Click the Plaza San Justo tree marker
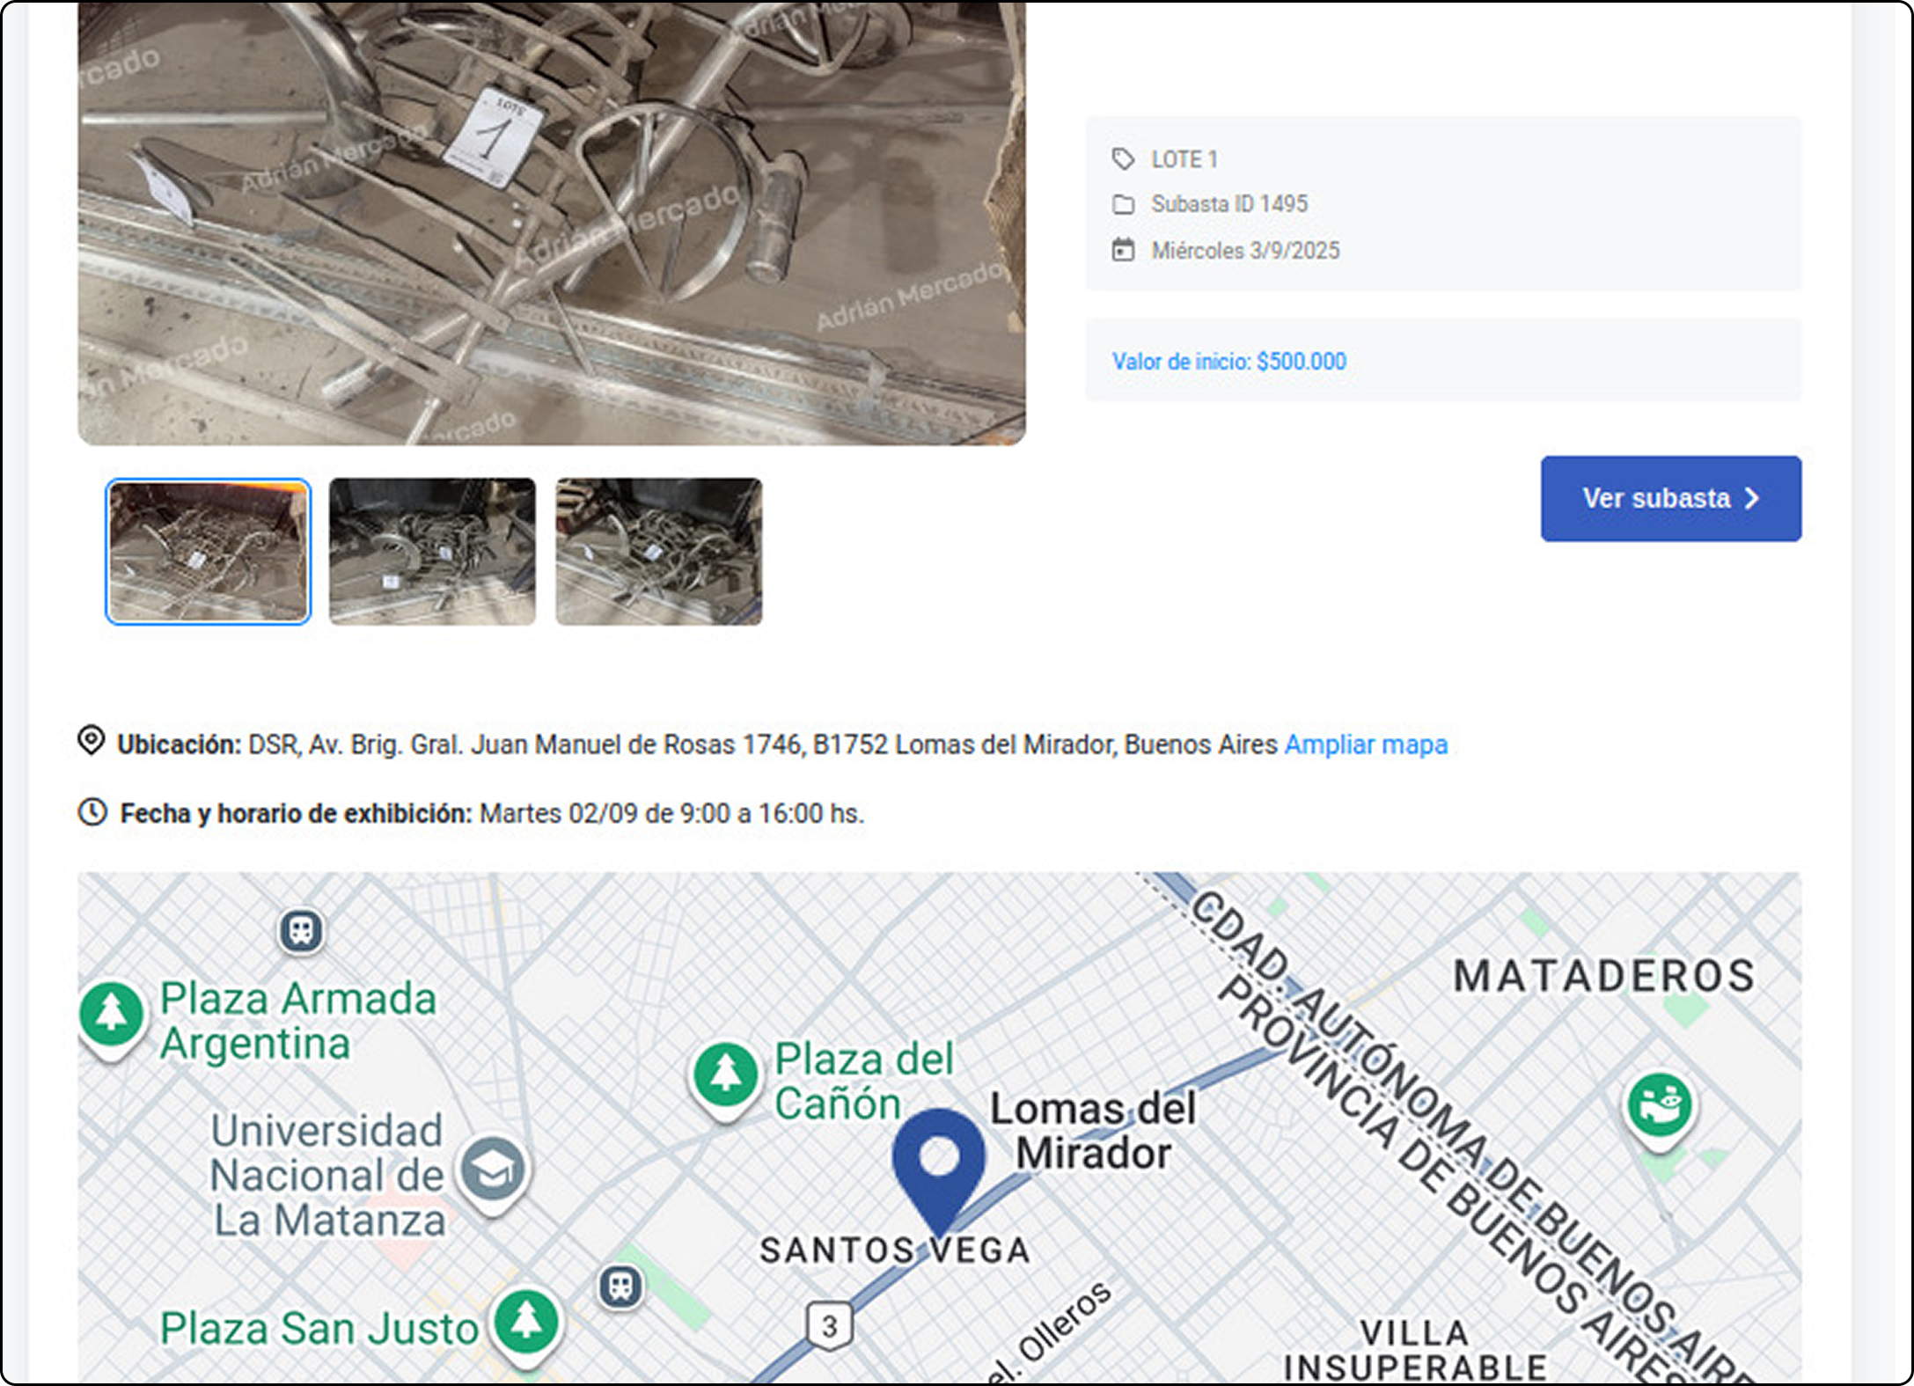The image size is (1914, 1386). point(526,1322)
